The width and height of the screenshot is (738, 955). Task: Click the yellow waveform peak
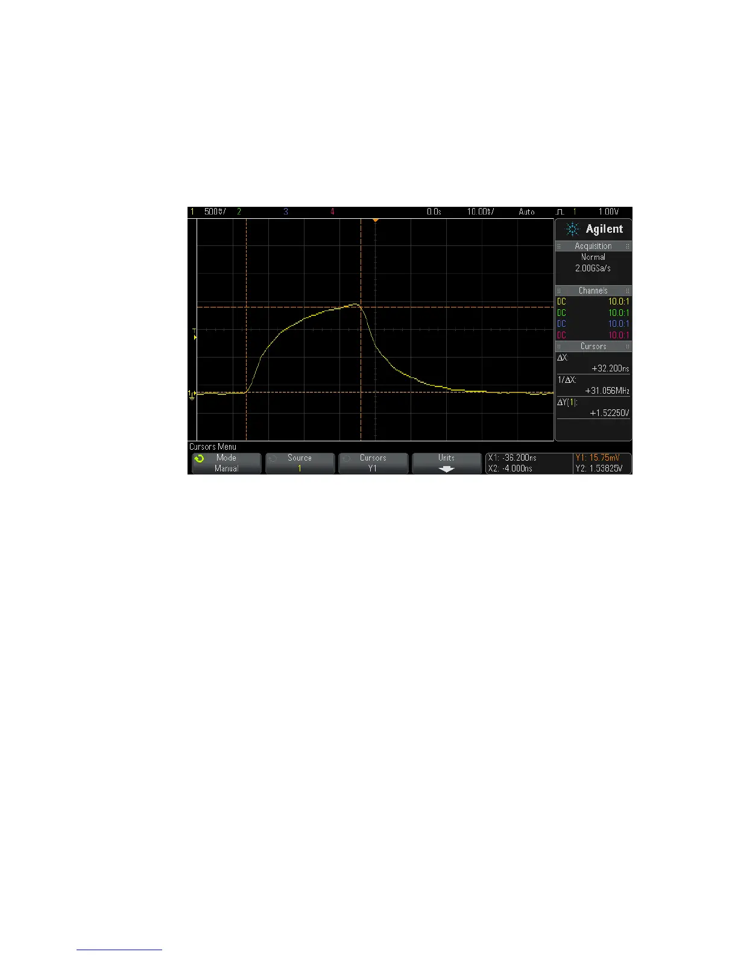click(356, 304)
